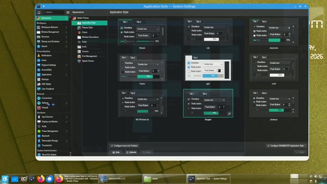Open Notifications settings
Image resolution: width=327 pixels, height=184 pixels.
(52, 56)
